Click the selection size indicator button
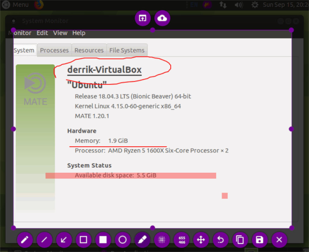Viewport: 309px width, 252px height. (182, 240)
